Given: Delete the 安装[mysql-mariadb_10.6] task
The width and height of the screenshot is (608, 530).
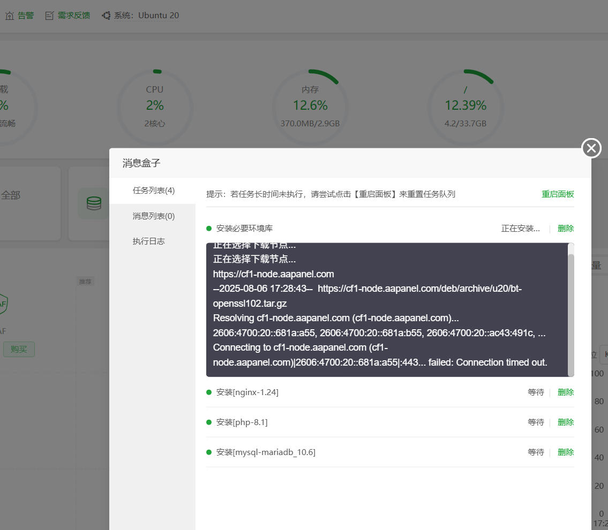Looking at the screenshot, I should [566, 452].
